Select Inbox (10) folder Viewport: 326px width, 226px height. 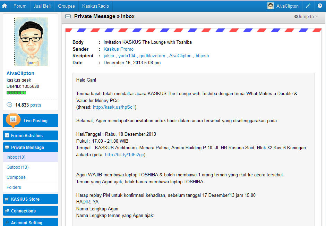click(x=31, y=157)
